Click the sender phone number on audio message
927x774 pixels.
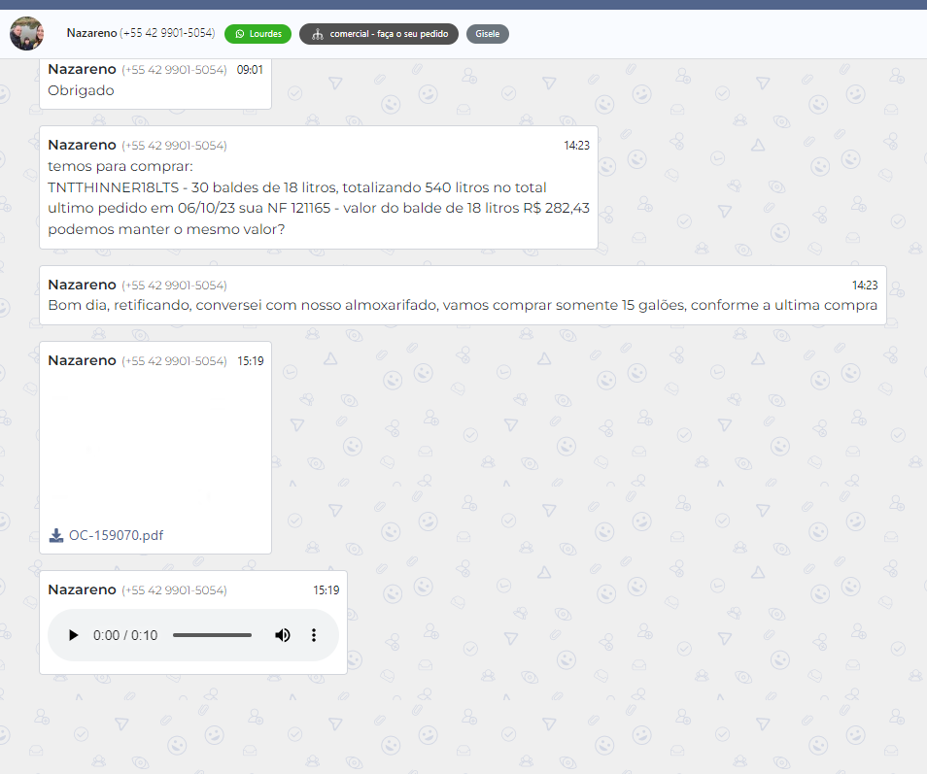pyautogui.click(x=174, y=590)
